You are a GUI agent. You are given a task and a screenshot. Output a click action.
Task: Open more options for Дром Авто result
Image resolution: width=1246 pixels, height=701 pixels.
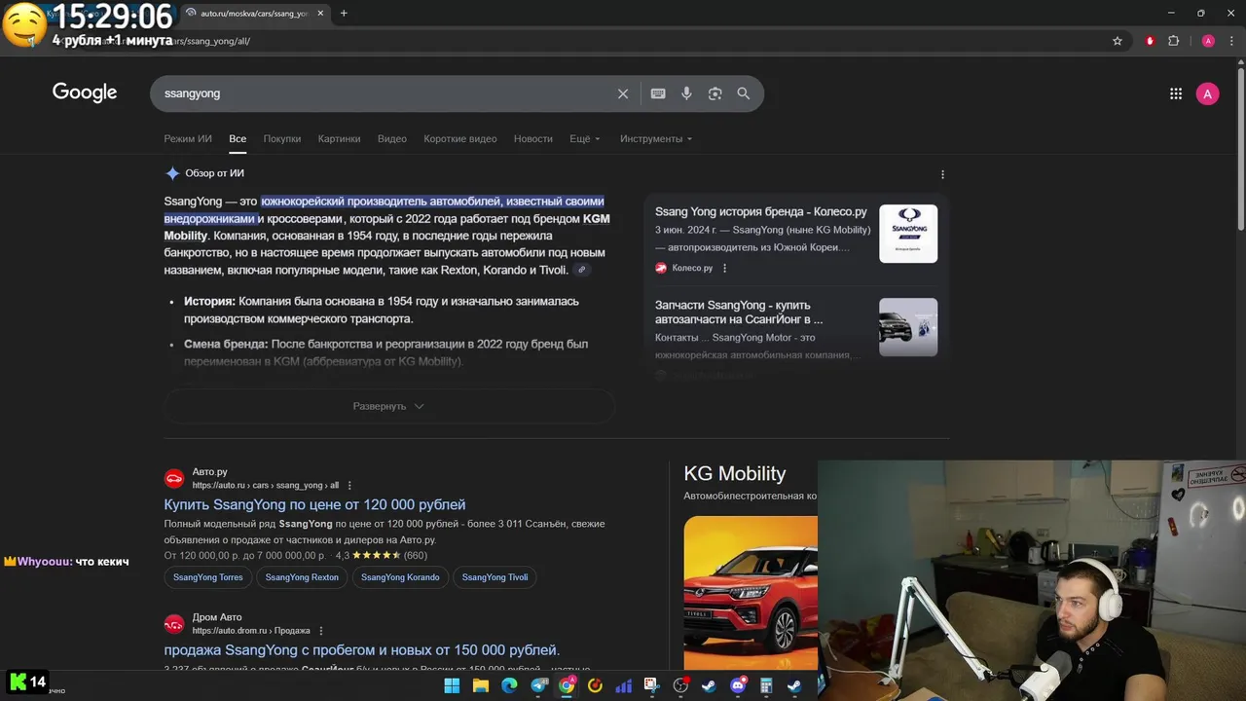point(321,630)
